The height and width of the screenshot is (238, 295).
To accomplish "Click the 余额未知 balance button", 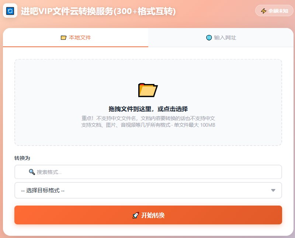I will (274, 11).
